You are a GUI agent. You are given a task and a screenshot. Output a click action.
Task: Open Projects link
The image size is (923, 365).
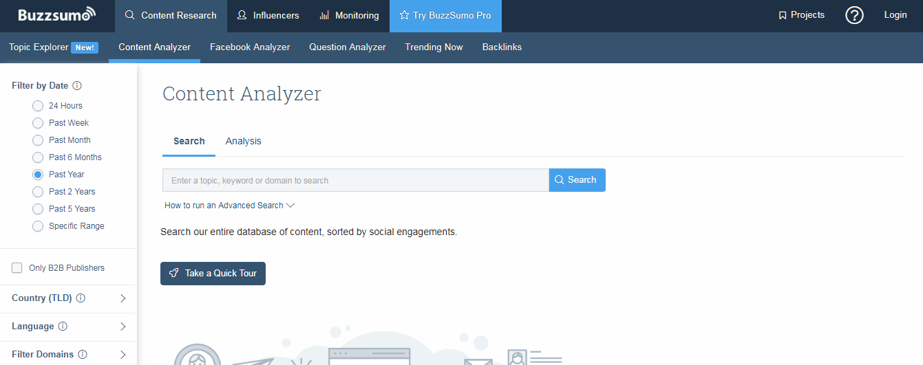pyautogui.click(x=801, y=15)
